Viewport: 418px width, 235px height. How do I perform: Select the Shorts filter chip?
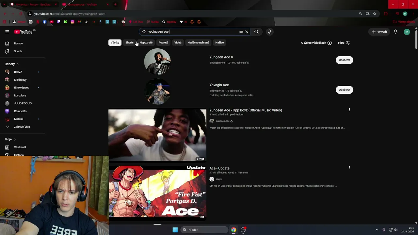point(129,42)
